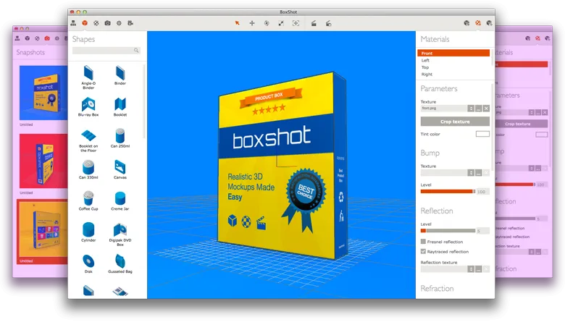Select the Cylinder shape
565x322 pixels.
88,232
